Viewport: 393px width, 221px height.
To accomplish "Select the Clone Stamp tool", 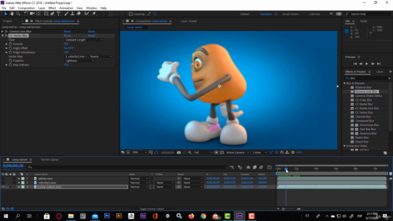I will [x=72, y=14].
